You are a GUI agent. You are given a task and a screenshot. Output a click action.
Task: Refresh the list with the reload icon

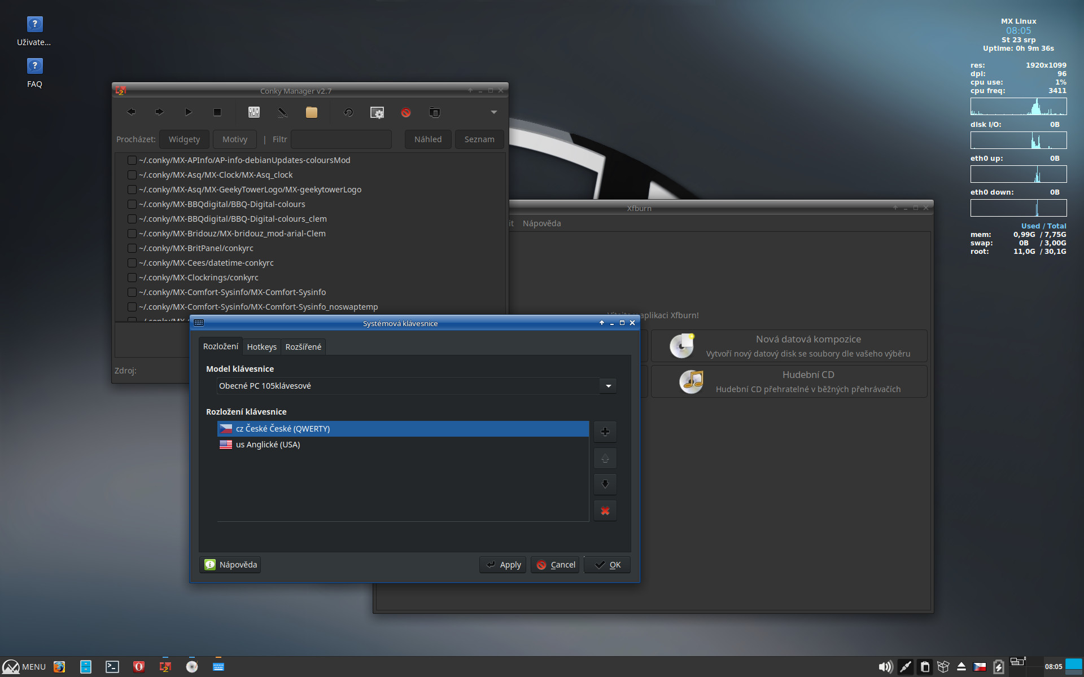click(x=348, y=112)
